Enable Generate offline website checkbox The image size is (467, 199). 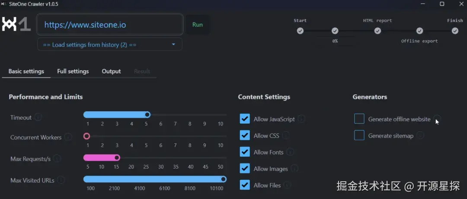tap(359, 119)
